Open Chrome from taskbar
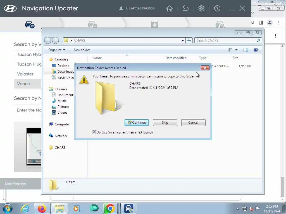The image size is (286, 214). [x=110, y=208]
